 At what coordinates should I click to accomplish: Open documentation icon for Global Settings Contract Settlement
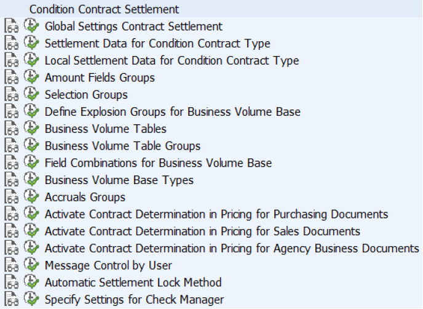[11, 26]
